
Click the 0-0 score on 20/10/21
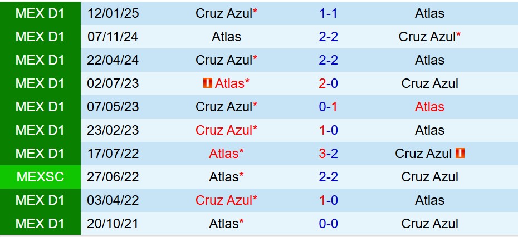pyautogui.click(x=328, y=224)
